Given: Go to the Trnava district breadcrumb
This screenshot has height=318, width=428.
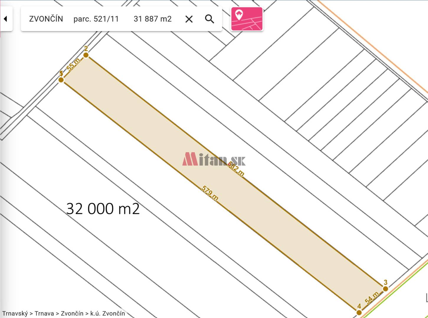Looking at the screenshot, I should click(44, 314).
